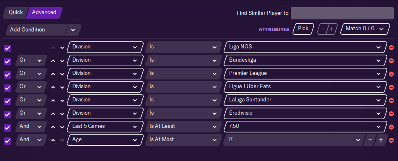Remove the Liga NOS condition row
398x161 pixels.
391,47
